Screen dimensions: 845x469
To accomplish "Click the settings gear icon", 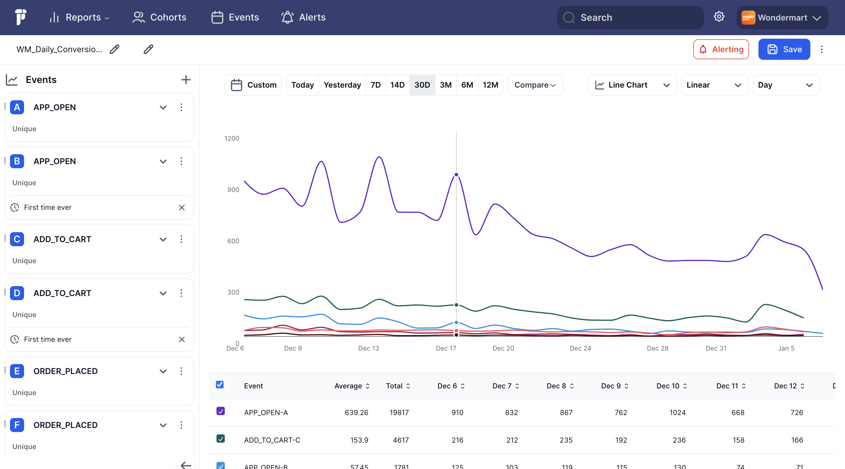I will [719, 17].
